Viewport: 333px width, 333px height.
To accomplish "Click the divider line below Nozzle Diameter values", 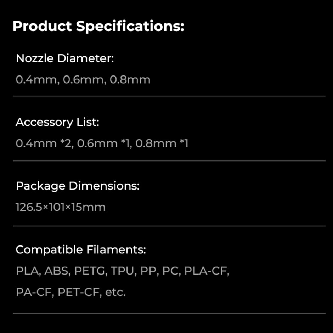I will pyautogui.click(x=169, y=96).
